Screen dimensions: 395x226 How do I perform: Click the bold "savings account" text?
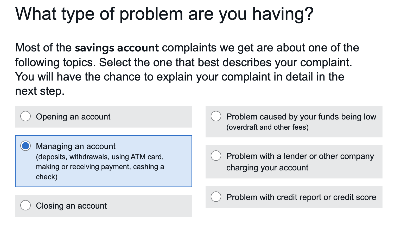(117, 48)
